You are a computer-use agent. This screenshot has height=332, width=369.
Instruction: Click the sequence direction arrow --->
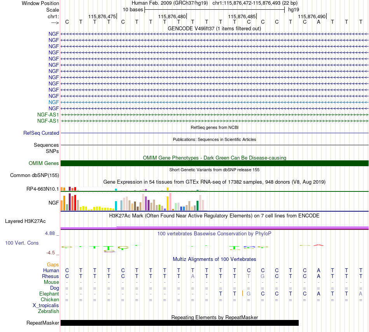pos(55,23)
